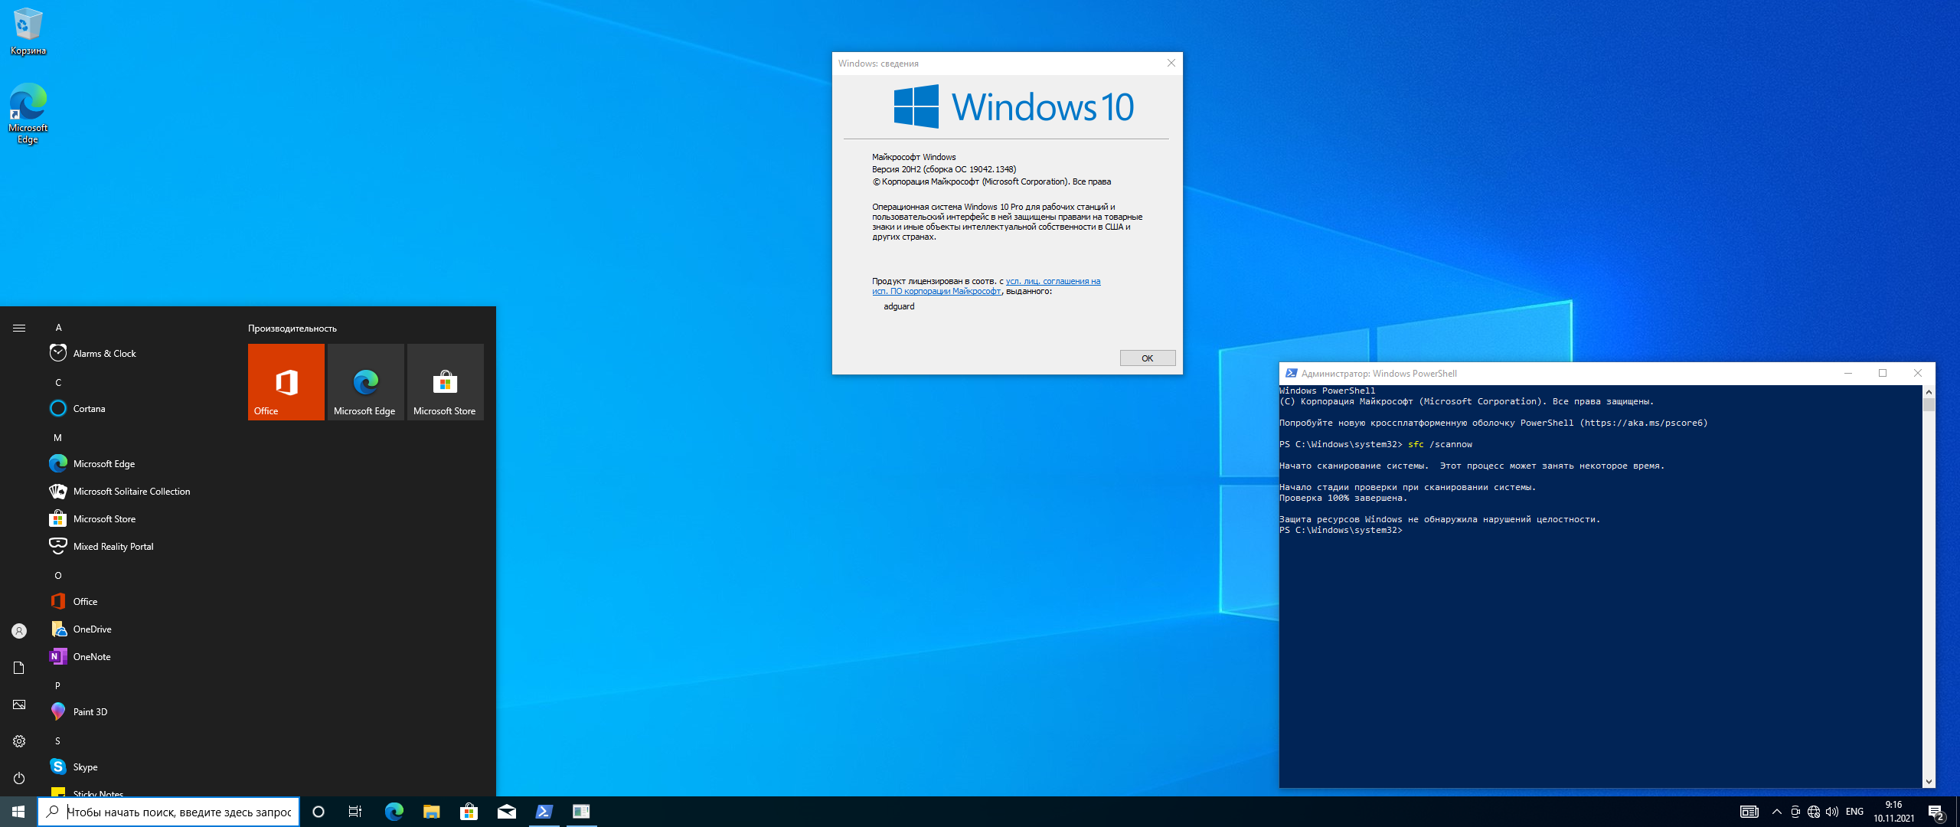Open the Microsoft Edge desktop shortcut
The image size is (1960, 827).
[28, 113]
